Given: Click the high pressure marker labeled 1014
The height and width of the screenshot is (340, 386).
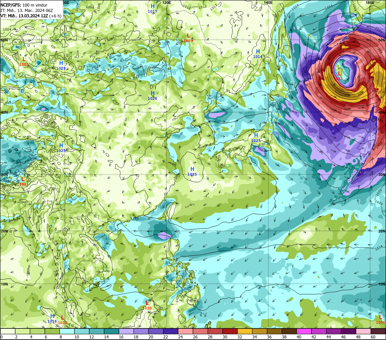Looking at the screenshot, I should [x=258, y=53].
